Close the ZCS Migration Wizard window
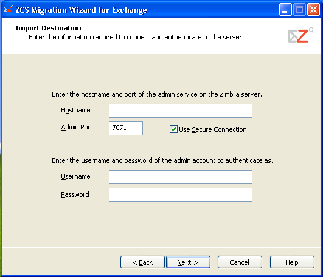Viewport: 323px width, 277px height. [313, 10]
